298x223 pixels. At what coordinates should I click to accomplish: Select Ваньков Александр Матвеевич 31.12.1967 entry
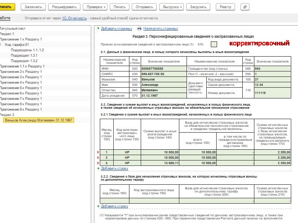[39, 120]
